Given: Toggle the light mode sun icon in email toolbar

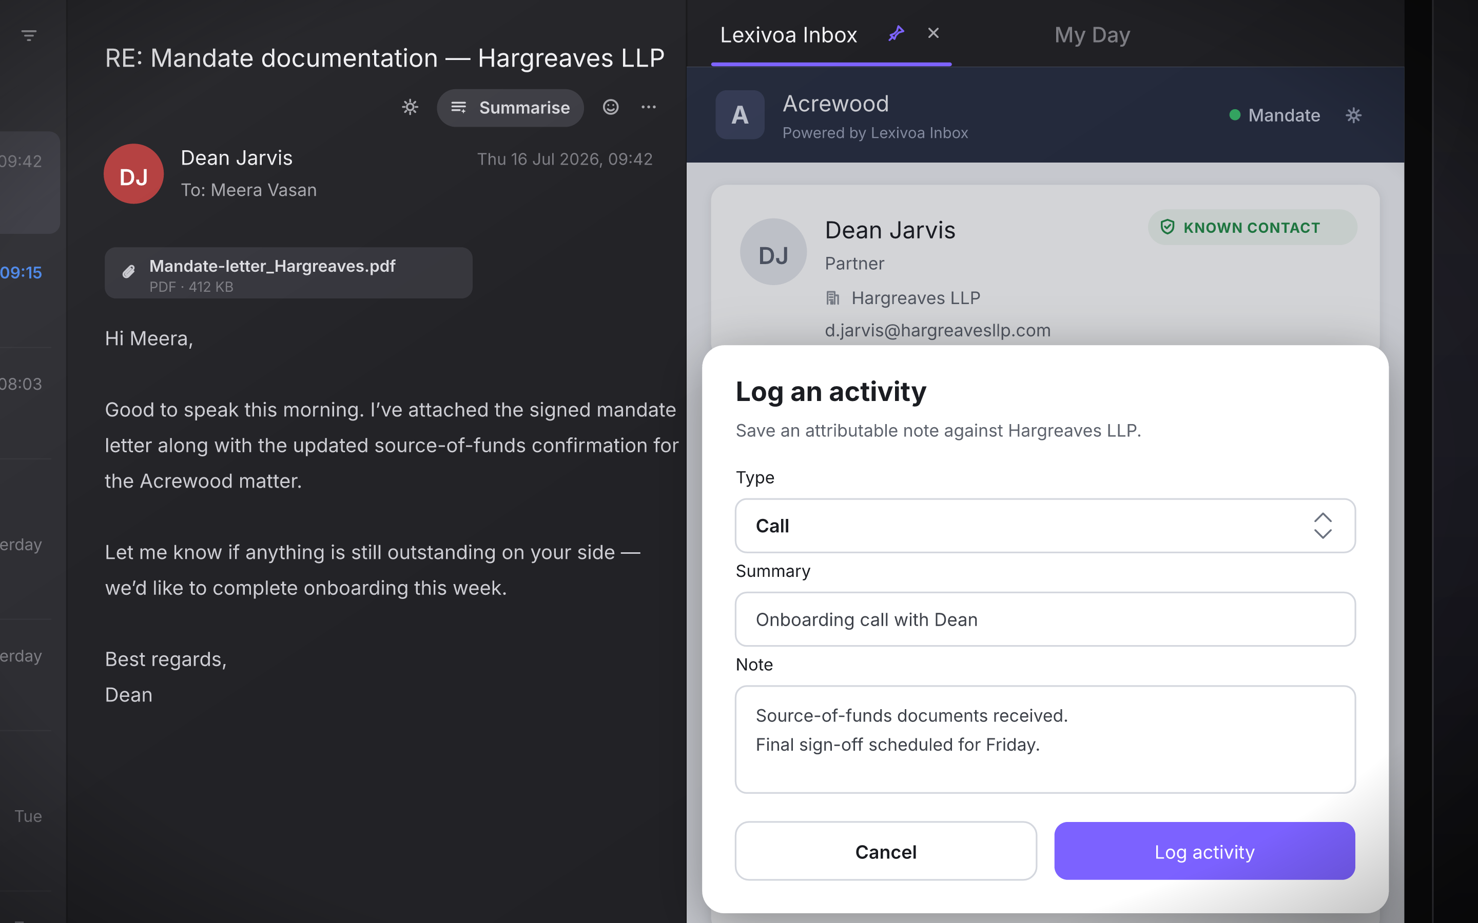Looking at the screenshot, I should click(x=410, y=108).
